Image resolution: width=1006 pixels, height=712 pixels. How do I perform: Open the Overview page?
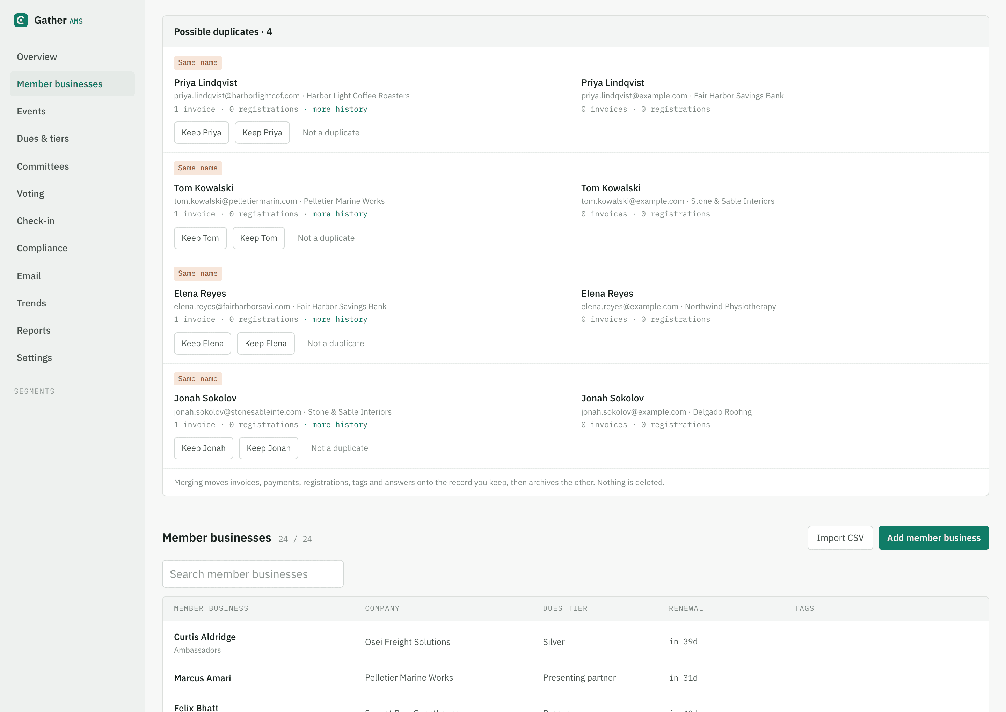click(72, 57)
